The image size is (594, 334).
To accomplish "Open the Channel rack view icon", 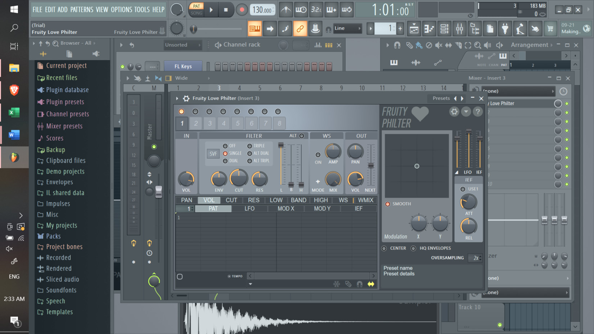I will (x=444, y=29).
